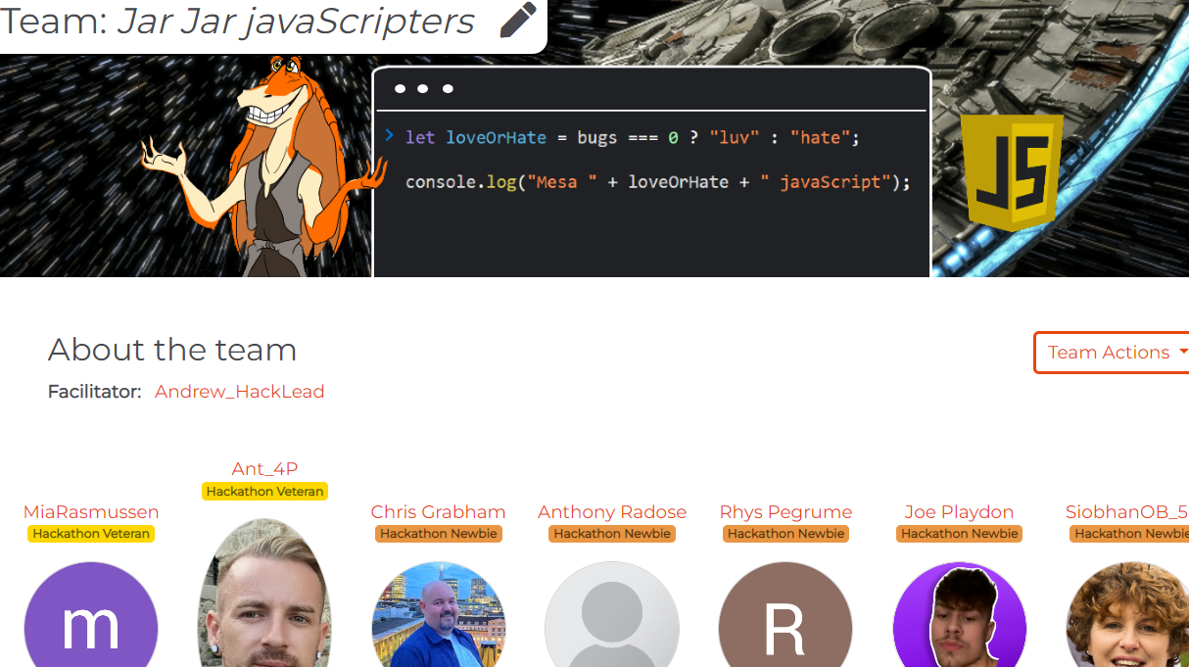Click Joe Playdon's profile photo
The height and width of the screenshot is (667, 1189).
959,615
